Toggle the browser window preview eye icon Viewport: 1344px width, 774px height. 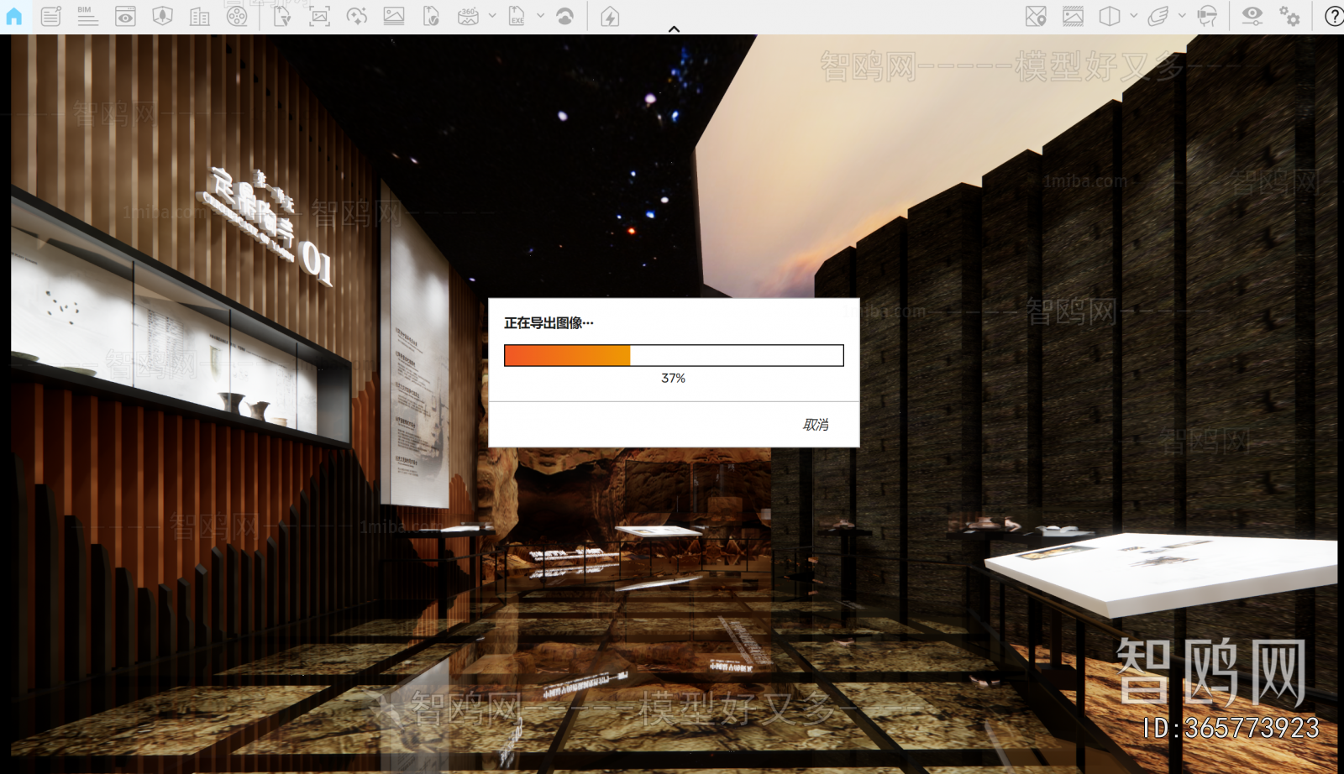point(125,16)
